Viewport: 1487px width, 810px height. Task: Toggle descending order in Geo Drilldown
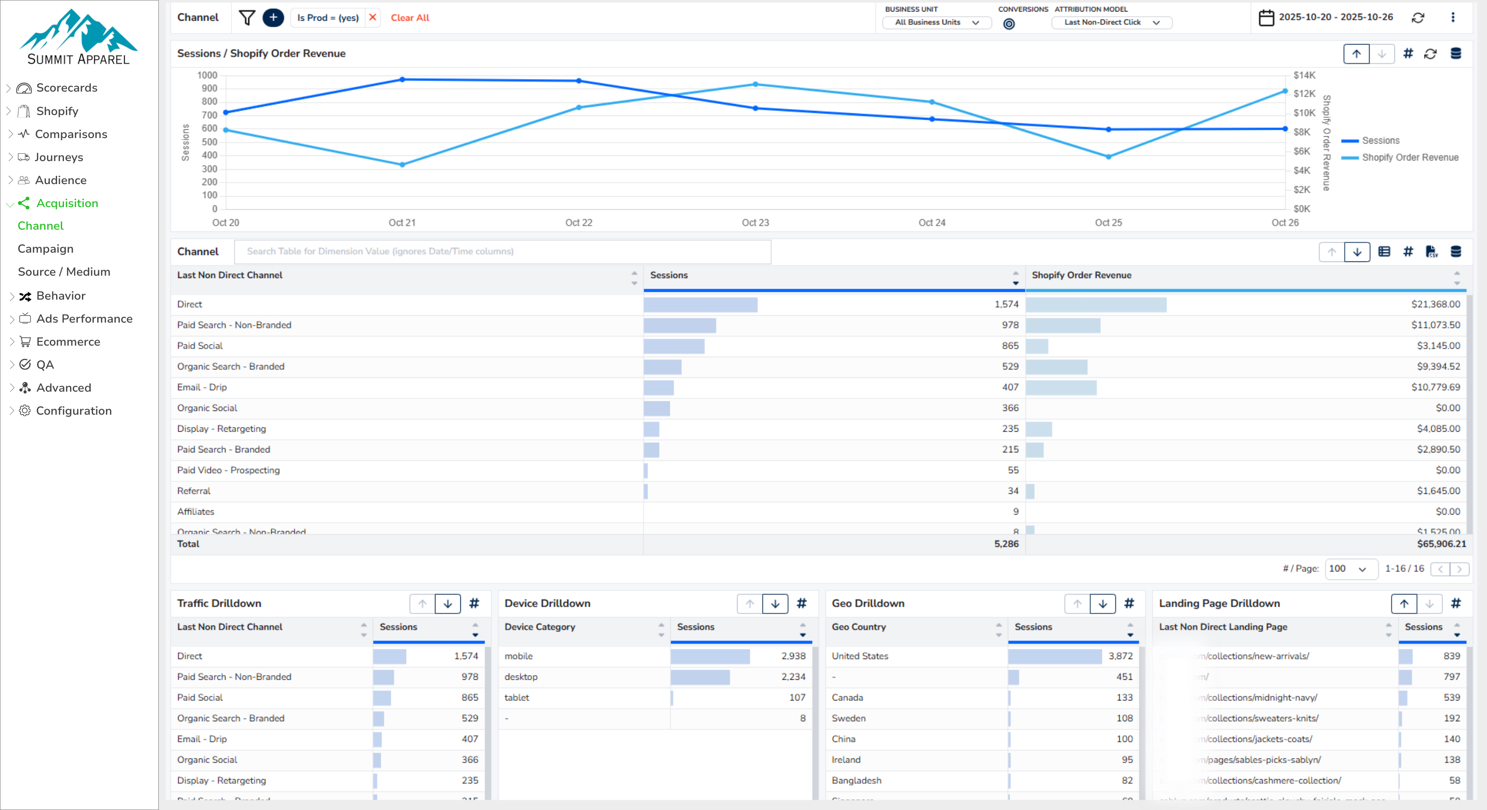click(1103, 603)
